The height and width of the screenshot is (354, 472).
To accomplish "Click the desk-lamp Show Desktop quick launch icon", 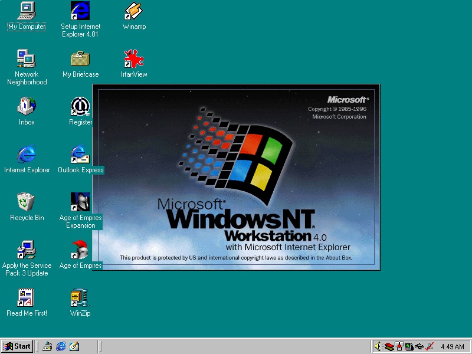I will click(47, 346).
